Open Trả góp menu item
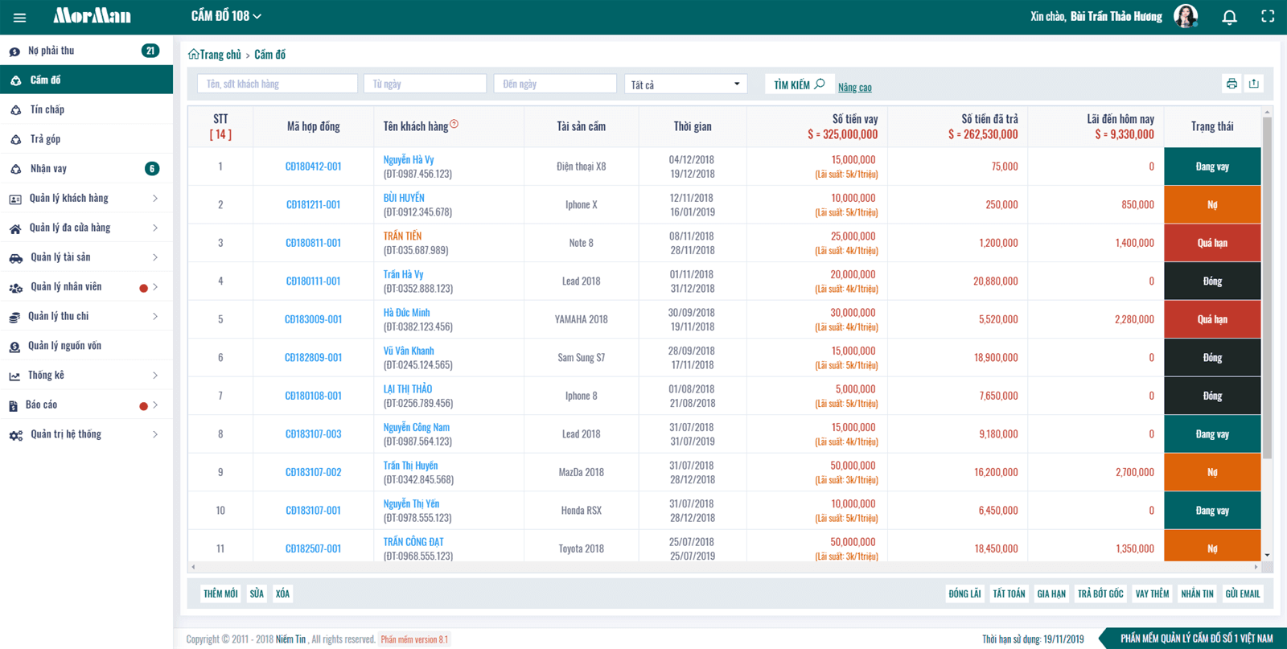The height and width of the screenshot is (649, 1287). click(86, 139)
